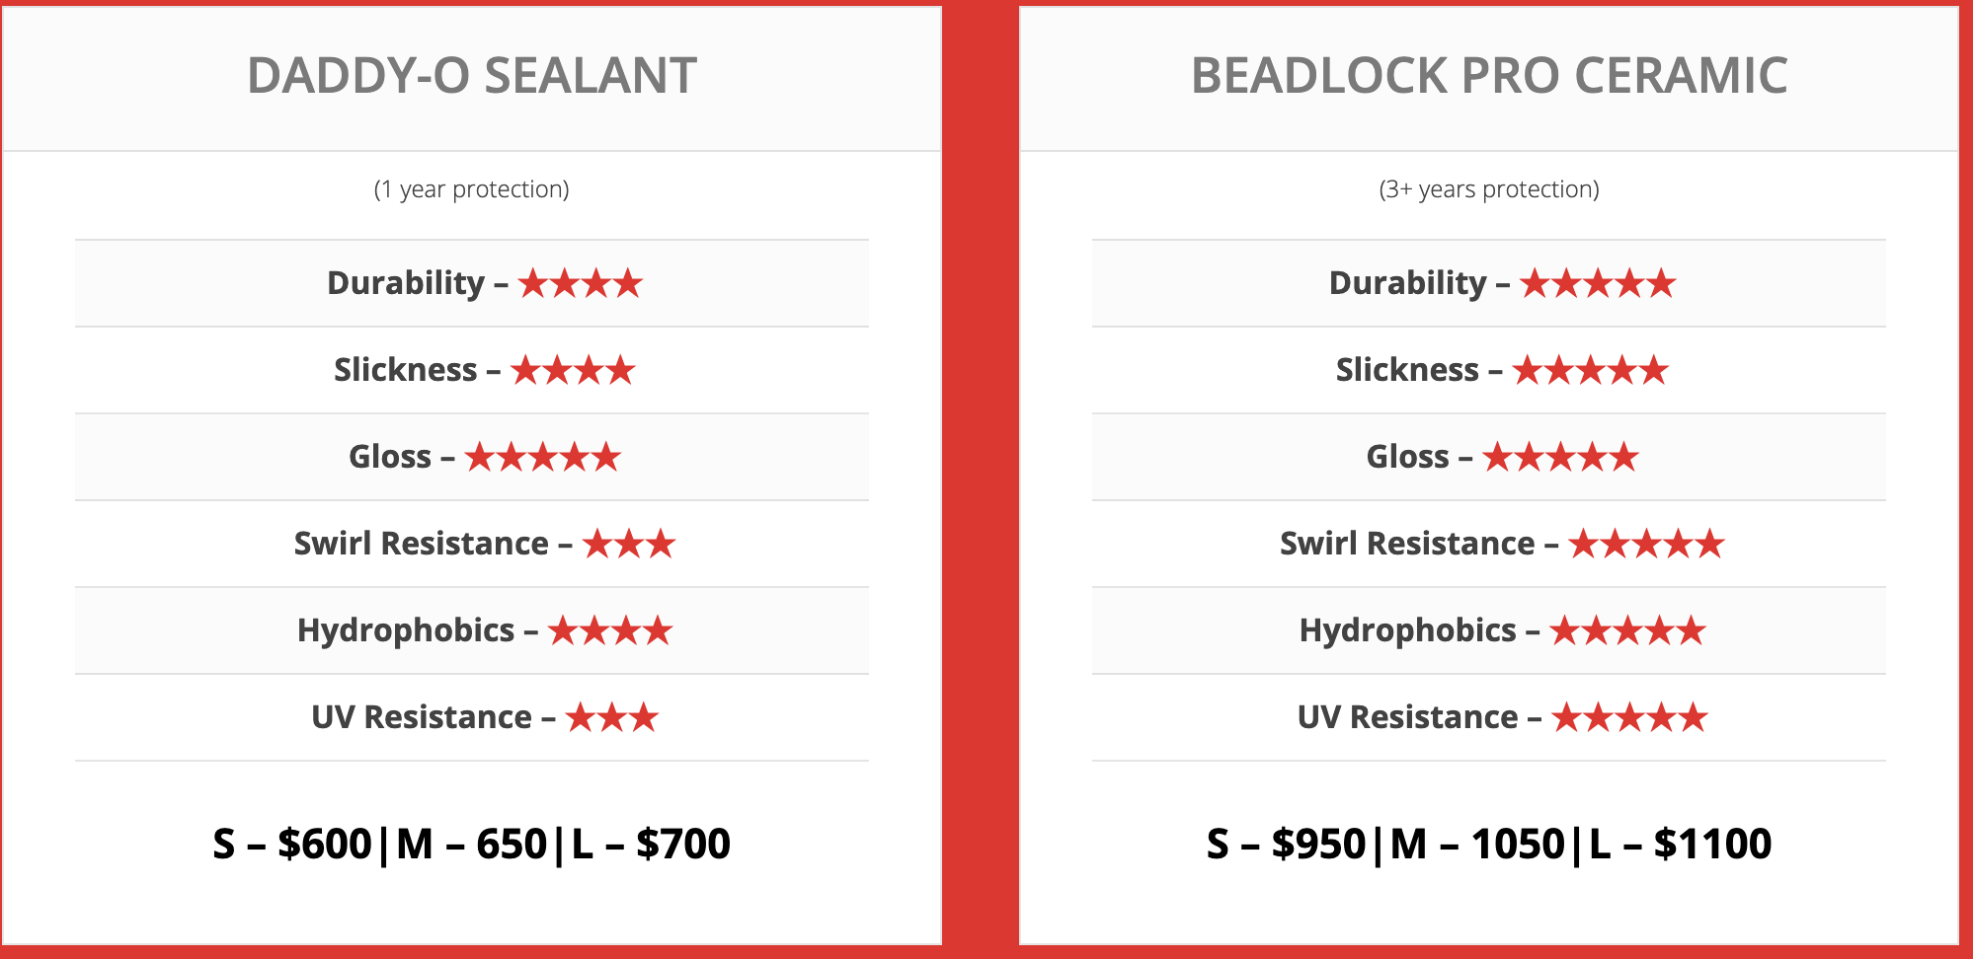This screenshot has height=959, width=1973.
Task: Click the Beadlock Pro Gloss stars
Action: tap(1561, 458)
